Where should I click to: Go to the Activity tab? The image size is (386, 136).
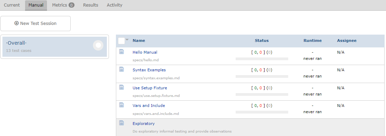pyautogui.click(x=115, y=5)
